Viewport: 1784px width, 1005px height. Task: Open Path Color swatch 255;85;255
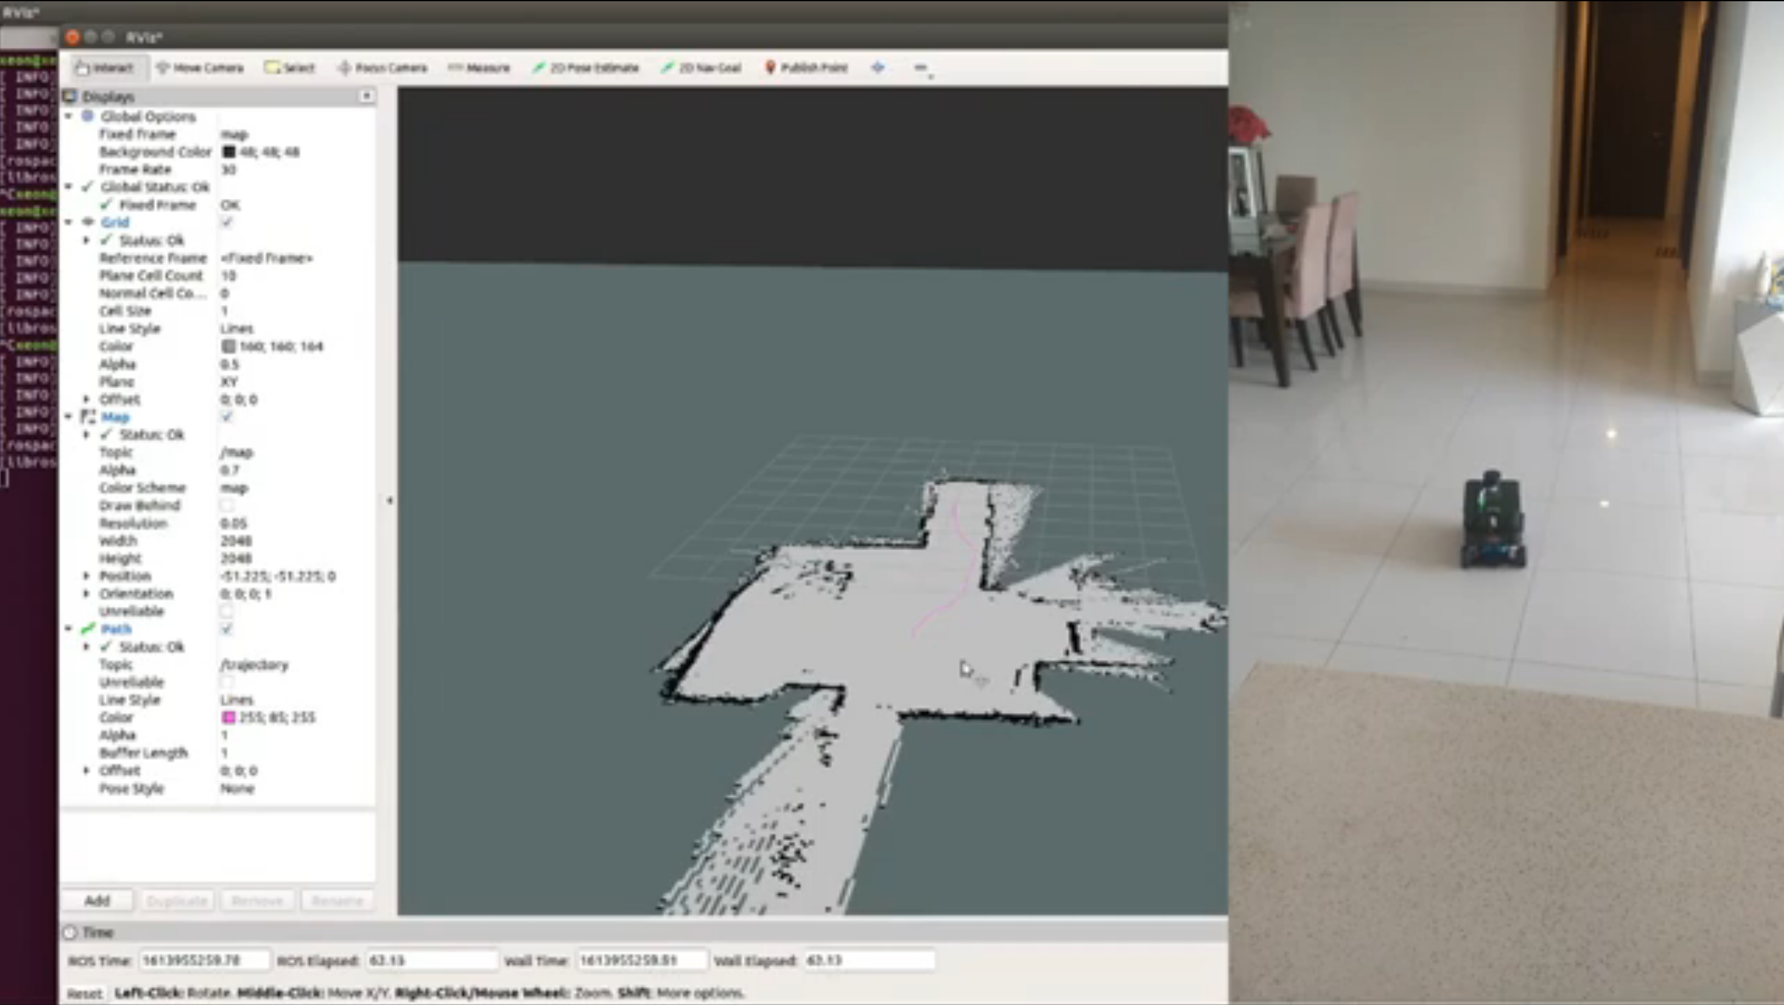pyautogui.click(x=229, y=717)
